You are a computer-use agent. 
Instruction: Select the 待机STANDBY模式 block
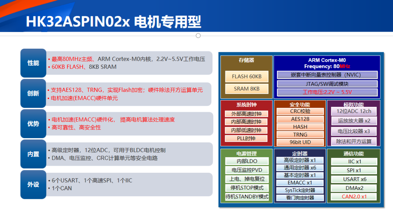coord(247,197)
